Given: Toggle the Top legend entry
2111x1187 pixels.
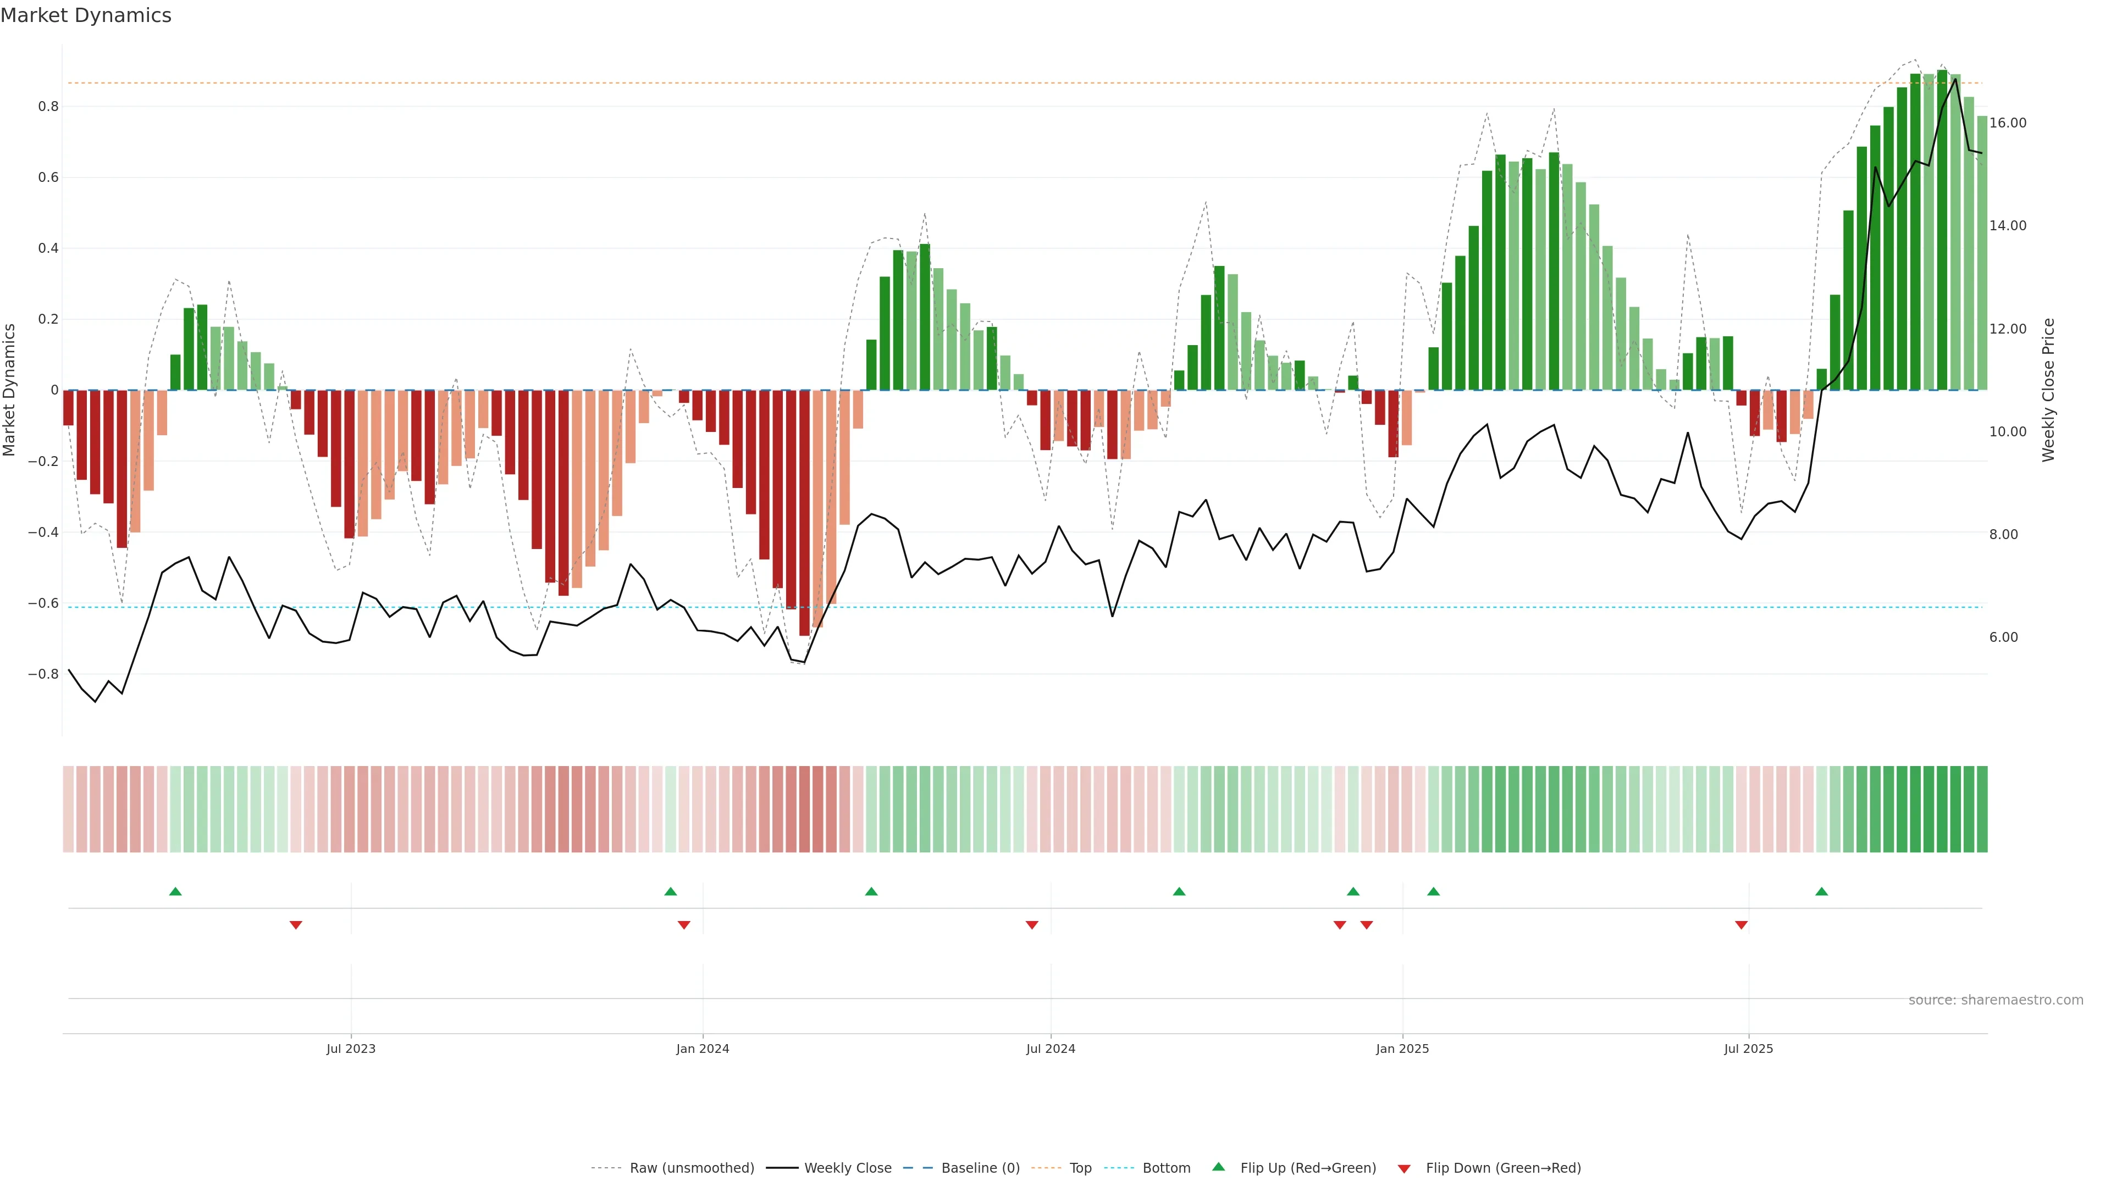Looking at the screenshot, I should pos(1080,1168).
